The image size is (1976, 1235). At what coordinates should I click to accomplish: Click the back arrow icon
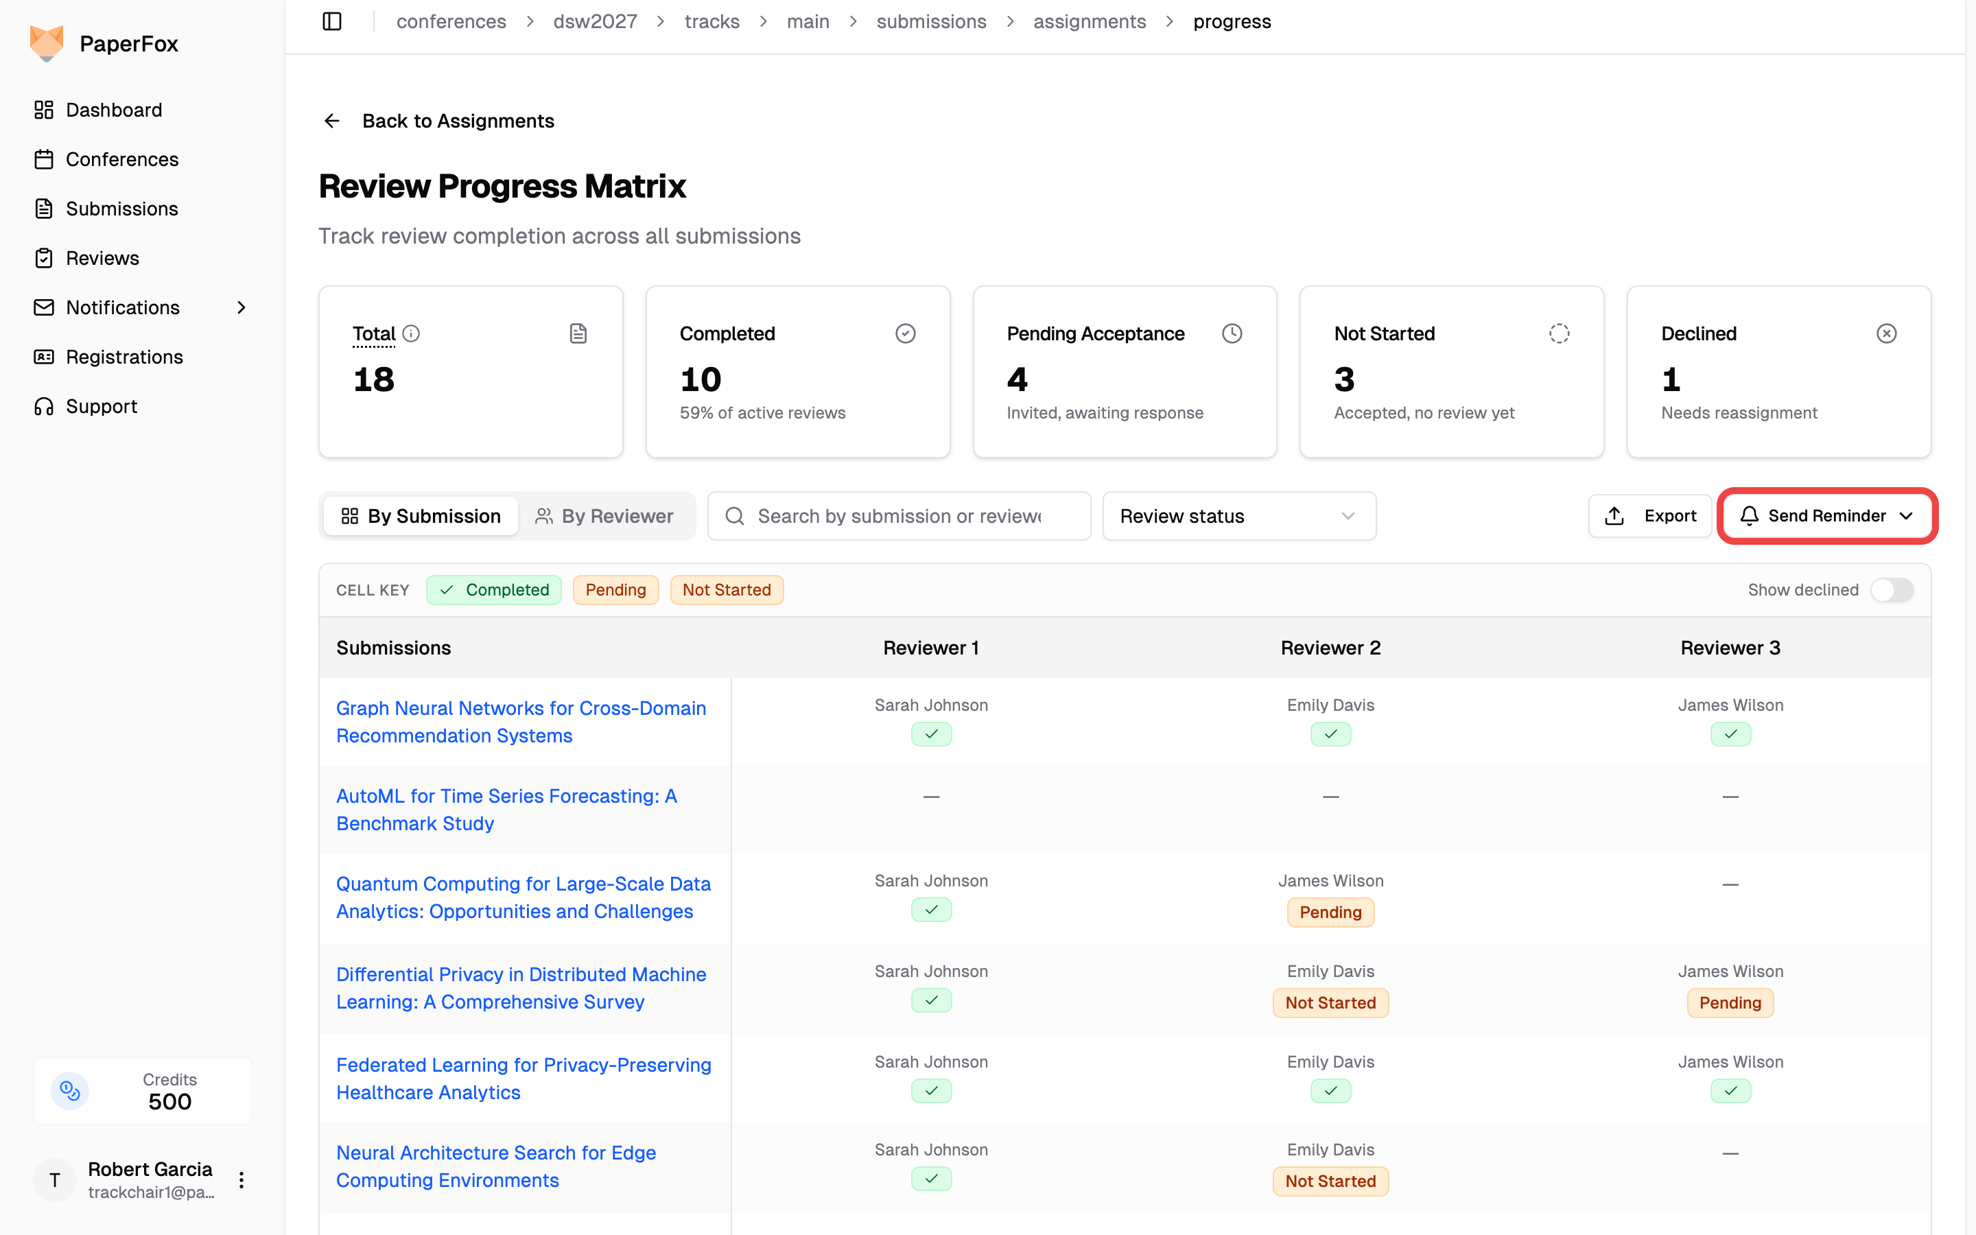click(331, 121)
